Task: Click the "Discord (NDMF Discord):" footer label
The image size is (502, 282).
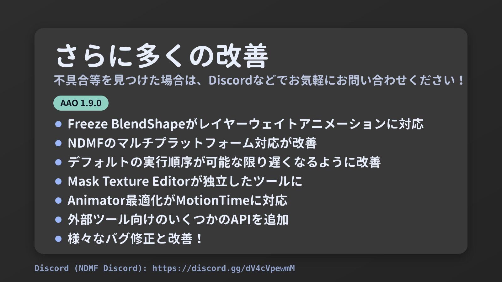Action: (91, 268)
